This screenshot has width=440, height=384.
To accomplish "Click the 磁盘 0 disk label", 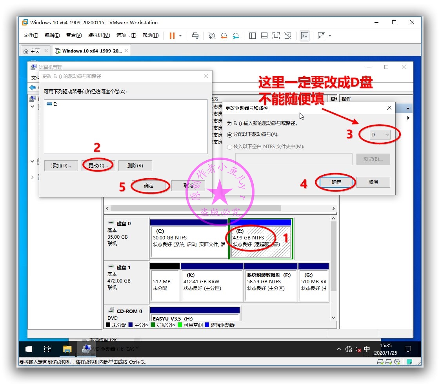I will pos(124,224).
